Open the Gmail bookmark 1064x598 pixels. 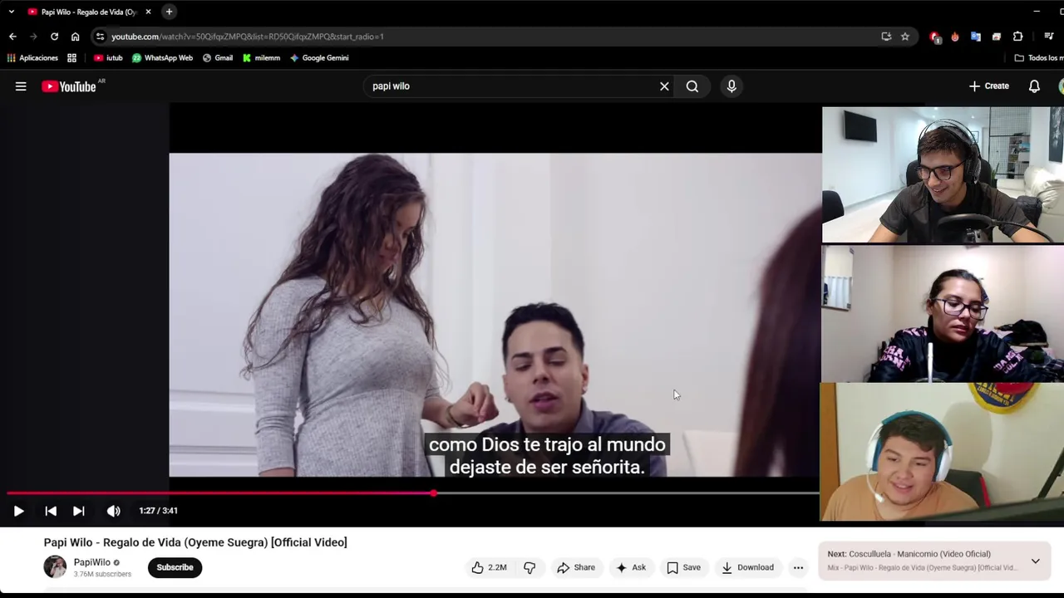click(x=218, y=58)
